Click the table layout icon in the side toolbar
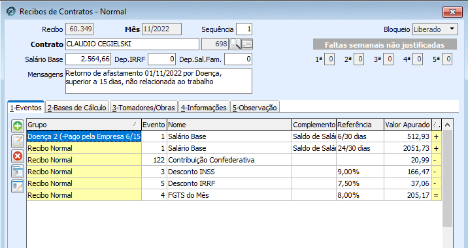The height and width of the screenshot is (248, 468). [18, 172]
